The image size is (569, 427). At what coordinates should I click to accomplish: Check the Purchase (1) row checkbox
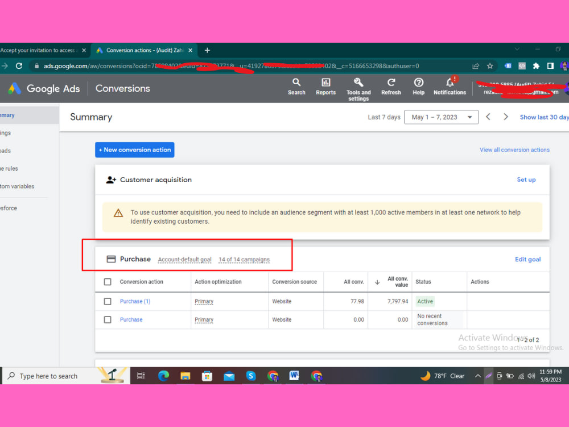tap(108, 301)
